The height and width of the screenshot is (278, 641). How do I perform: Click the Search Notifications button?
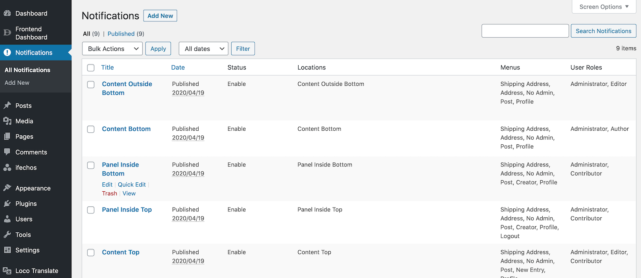pos(603,31)
